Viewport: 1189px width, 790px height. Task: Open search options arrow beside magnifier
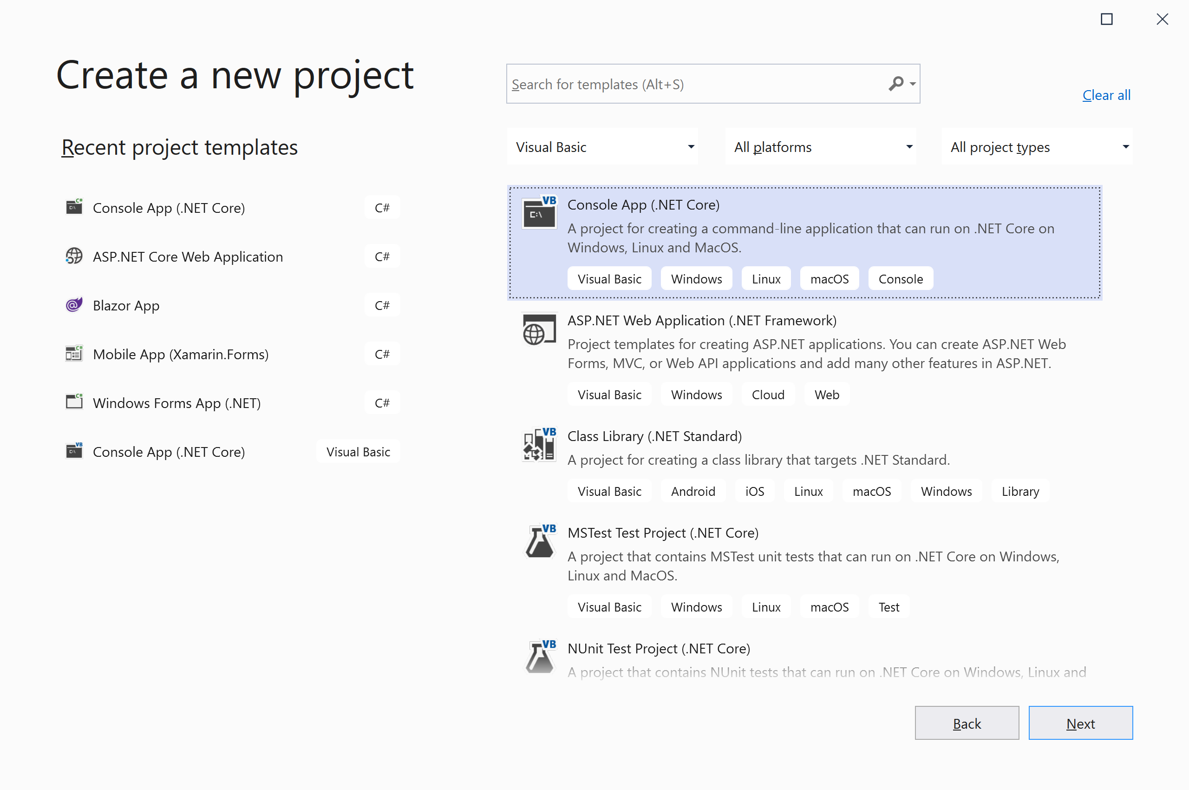coord(913,84)
